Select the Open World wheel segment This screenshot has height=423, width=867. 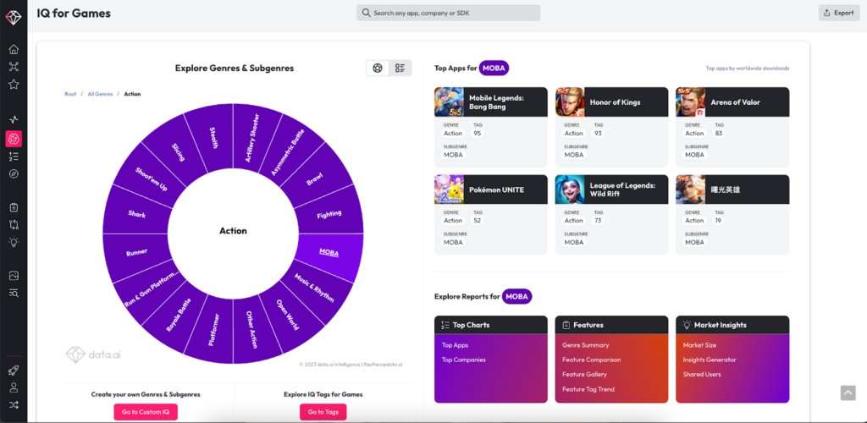click(x=288, y=316)
